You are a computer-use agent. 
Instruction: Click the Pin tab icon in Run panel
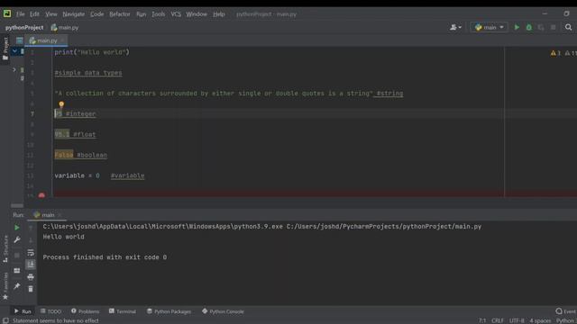[17, 286]
